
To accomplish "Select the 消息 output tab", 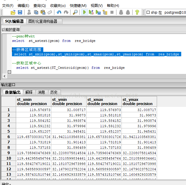I will pos(41,92).
